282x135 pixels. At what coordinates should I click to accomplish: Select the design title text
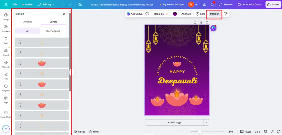pyautogui.click(x=121, y=4)
